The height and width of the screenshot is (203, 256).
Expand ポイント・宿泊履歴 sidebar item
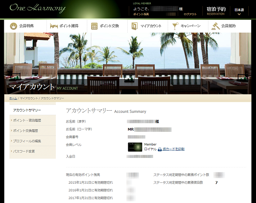pos(33,121)
